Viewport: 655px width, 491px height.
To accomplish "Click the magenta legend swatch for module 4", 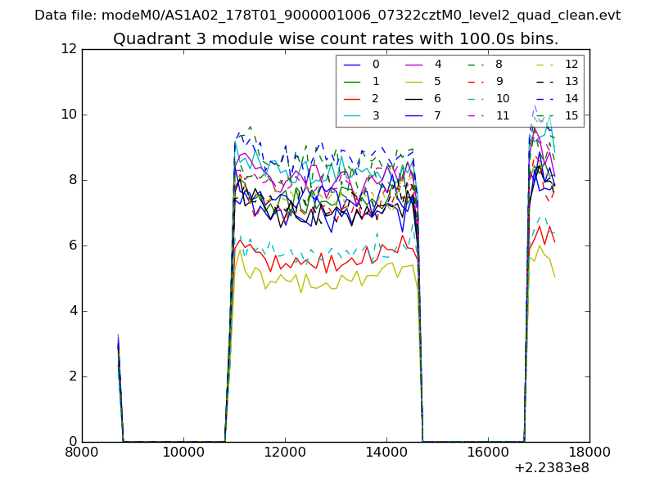I will (413, 65).
